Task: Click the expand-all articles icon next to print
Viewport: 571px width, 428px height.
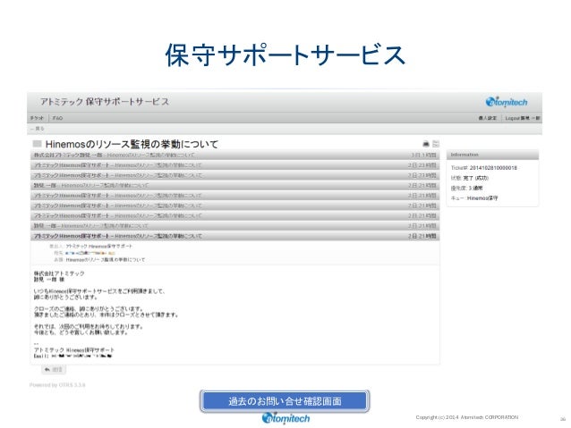Action: pyautogui.click(x=436, y=144)
